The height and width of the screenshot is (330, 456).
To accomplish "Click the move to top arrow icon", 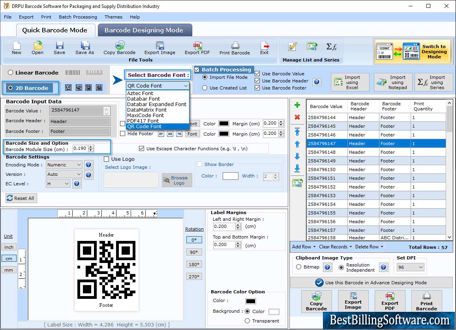I will click(x=297, y=132).
